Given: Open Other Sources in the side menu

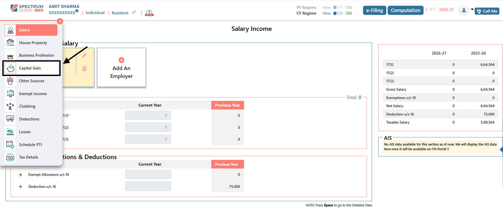Looking at the screenshot, I should [32, 81].
